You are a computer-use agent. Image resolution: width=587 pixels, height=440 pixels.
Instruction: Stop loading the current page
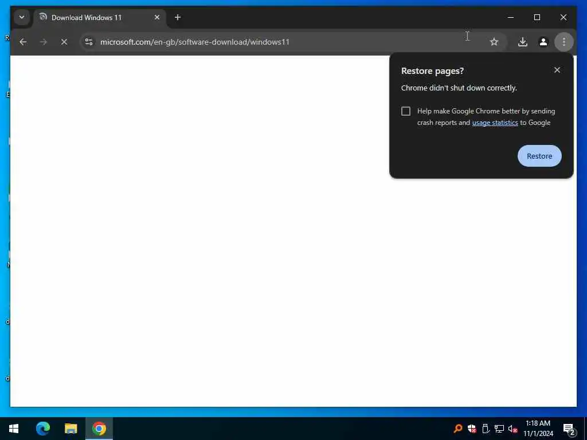pos(64,42)
